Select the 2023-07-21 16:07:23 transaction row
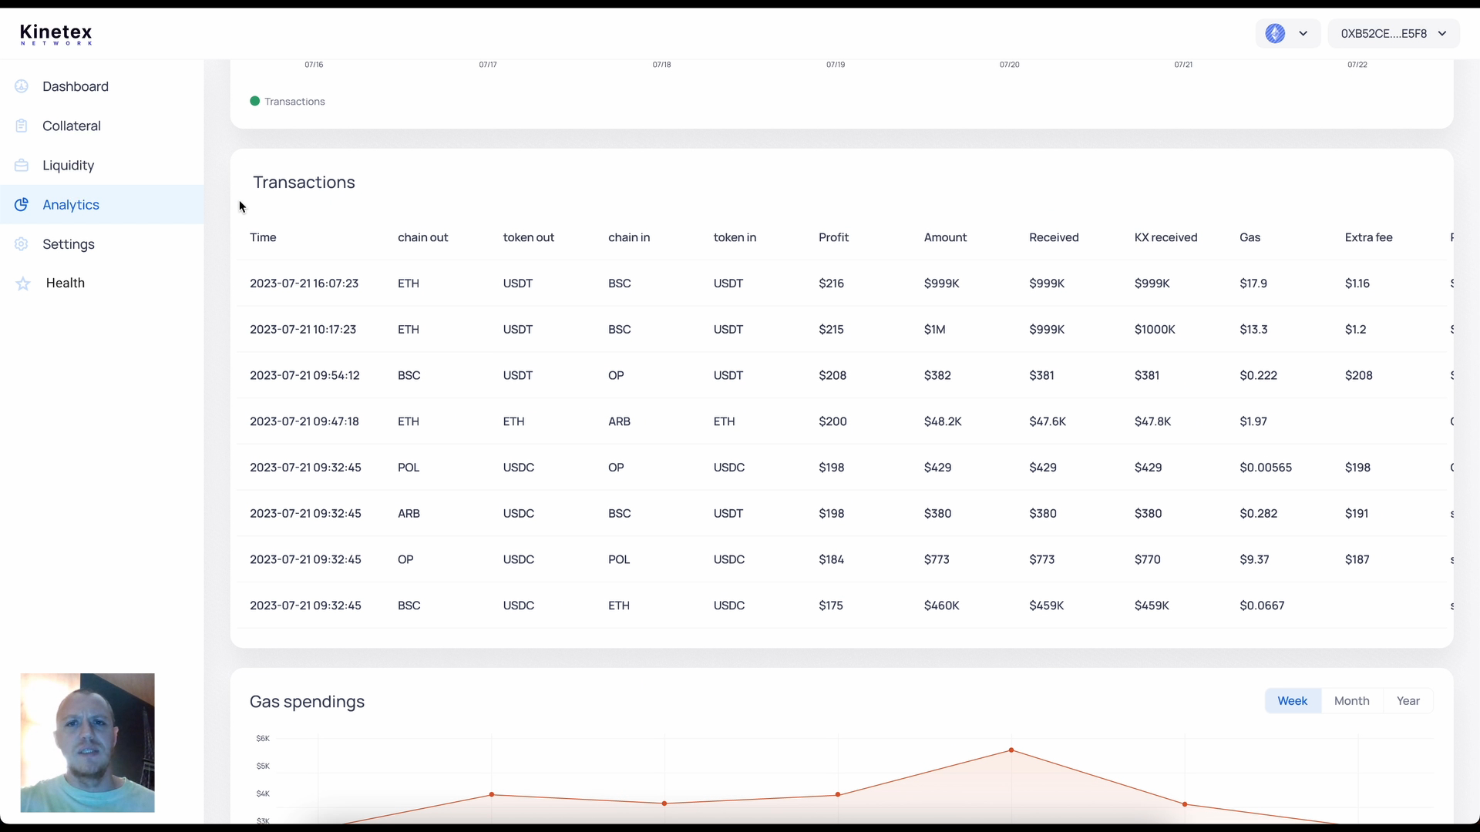Image resolution: width=1480 pixels, height=832 pixels. coord(842,283)
